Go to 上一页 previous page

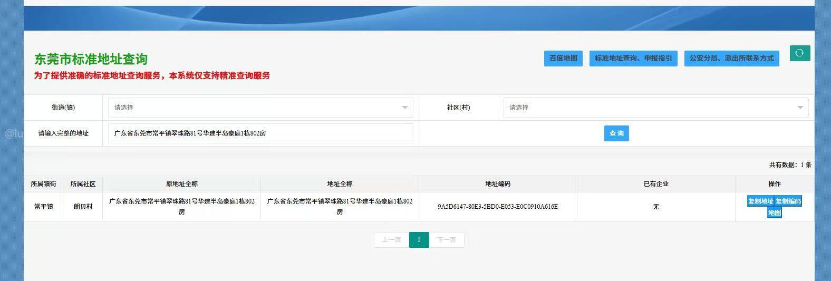(x=391, y=240)
